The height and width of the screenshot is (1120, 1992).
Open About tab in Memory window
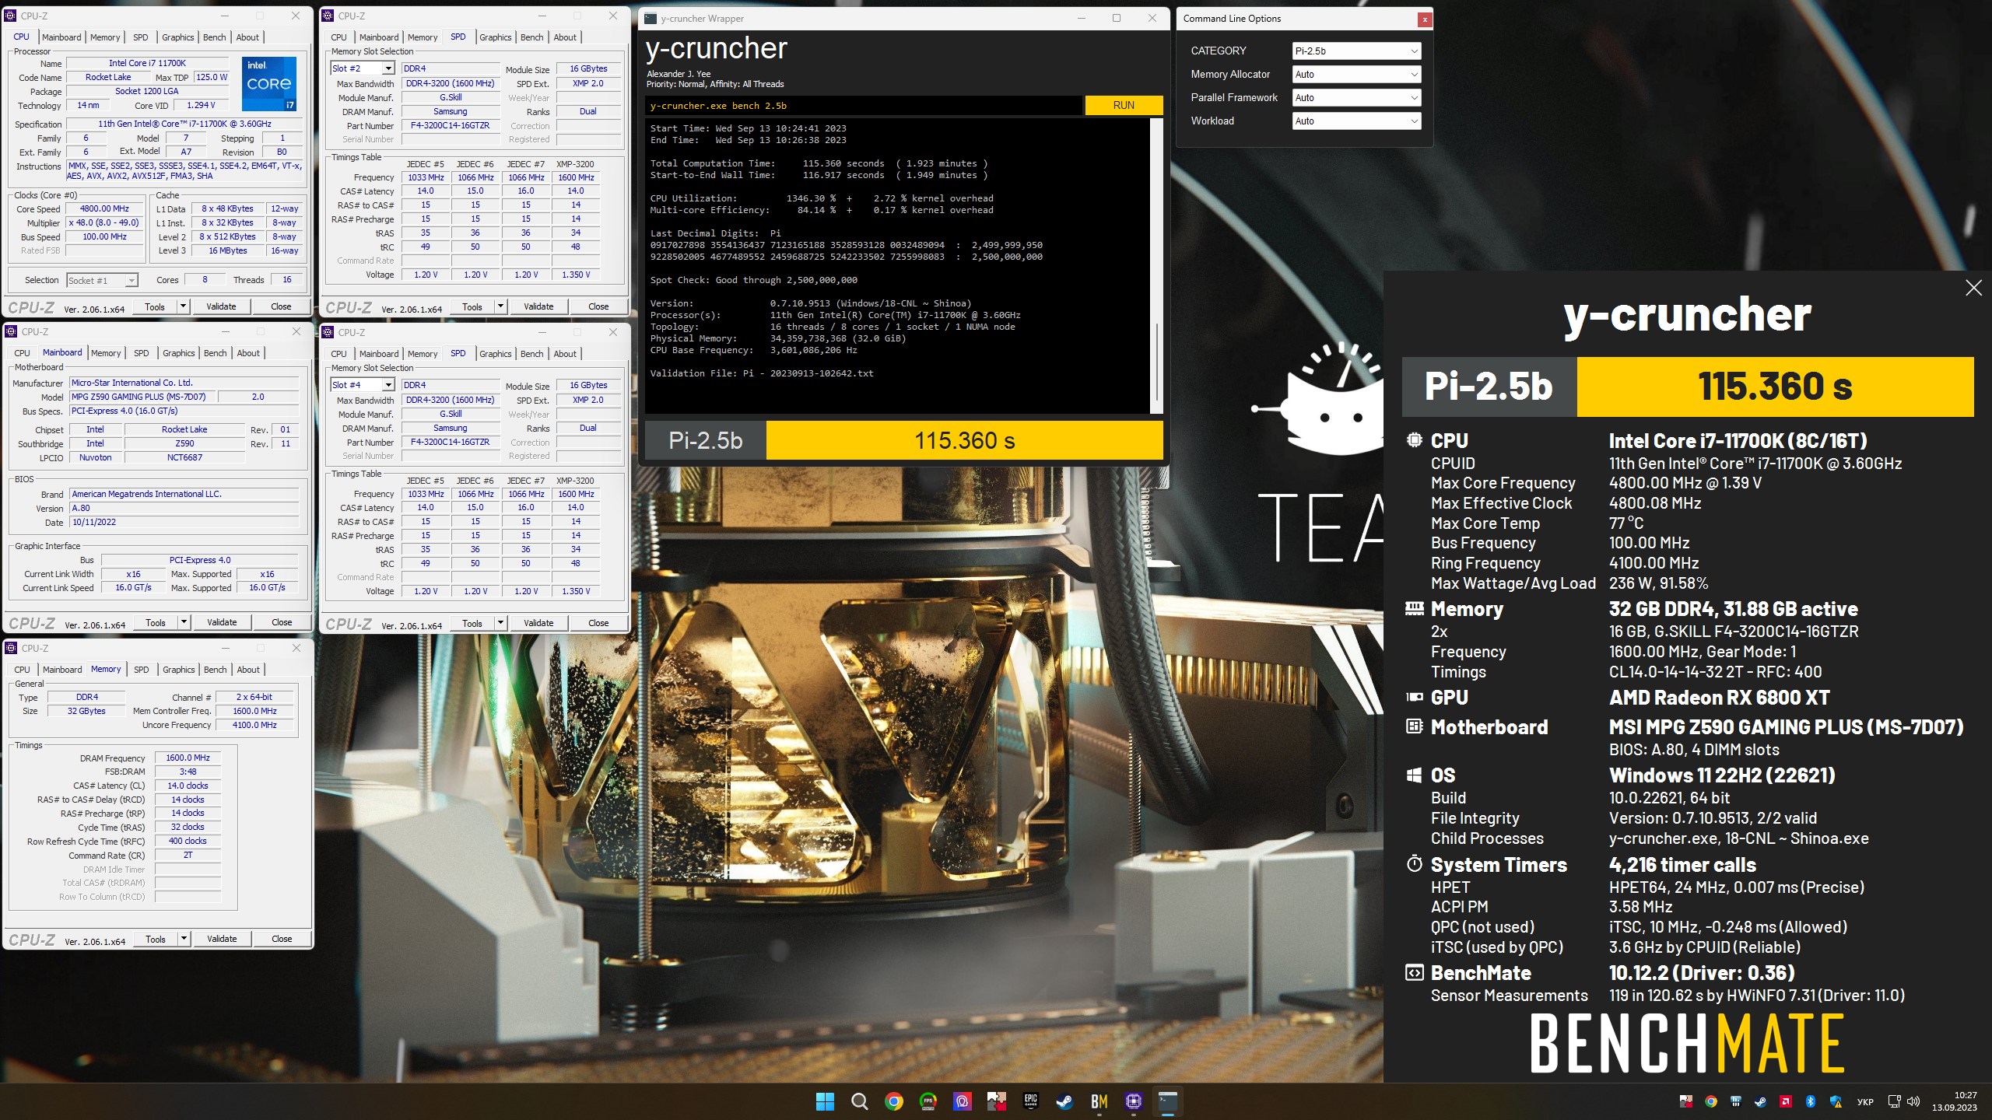(248, 670)
